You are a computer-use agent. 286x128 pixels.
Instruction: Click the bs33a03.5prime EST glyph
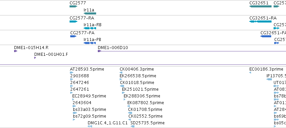click(x=75, y=113)
